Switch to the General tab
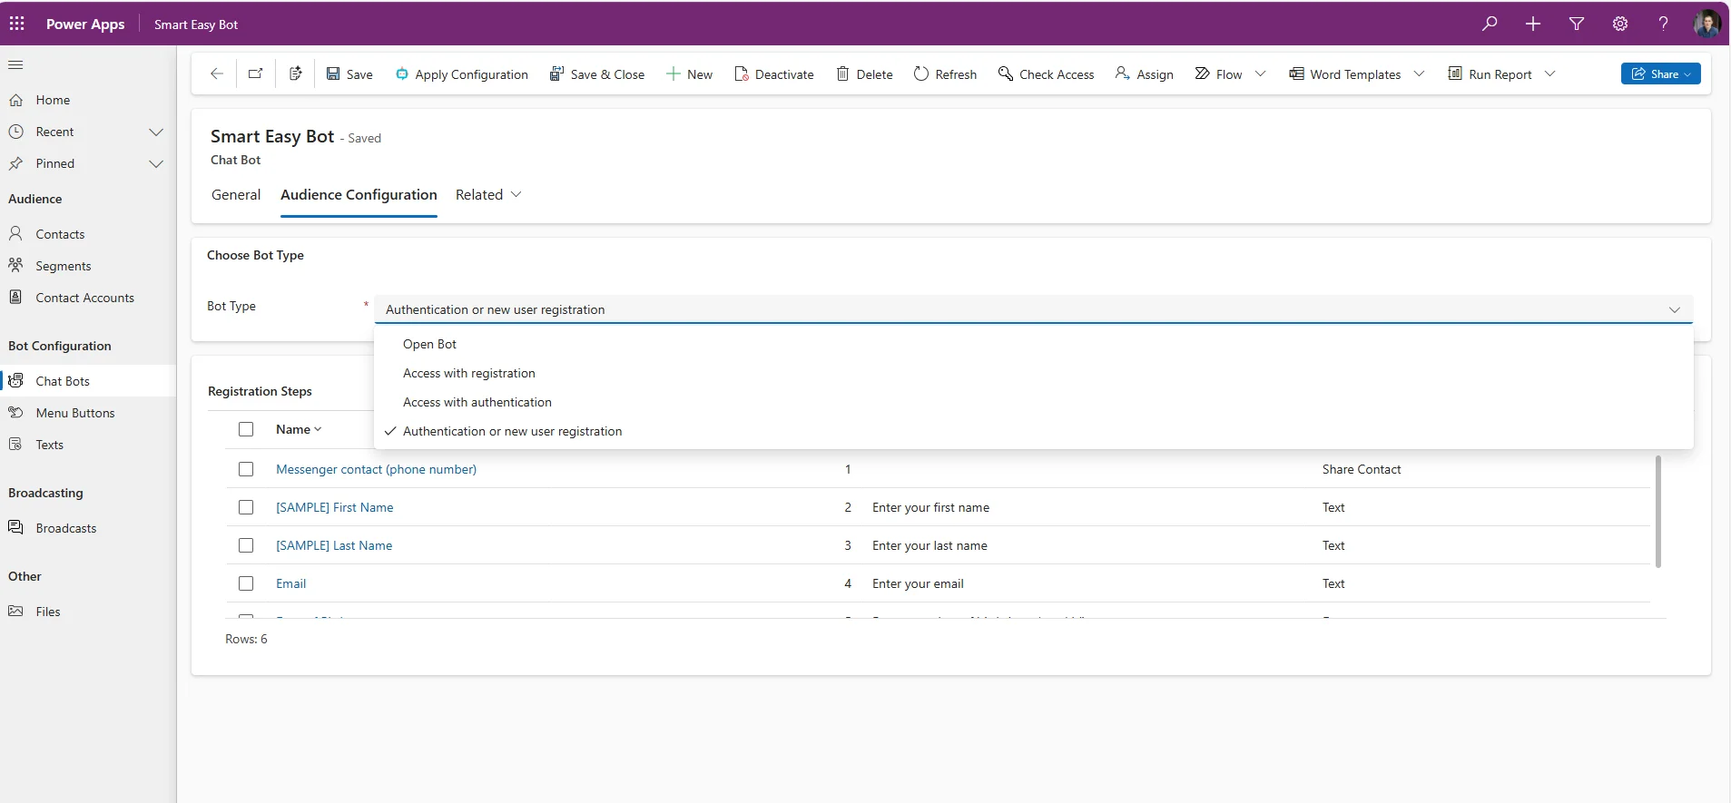Image resolution: width=1731 pixels, height=803 pixels. pos(236,195)
